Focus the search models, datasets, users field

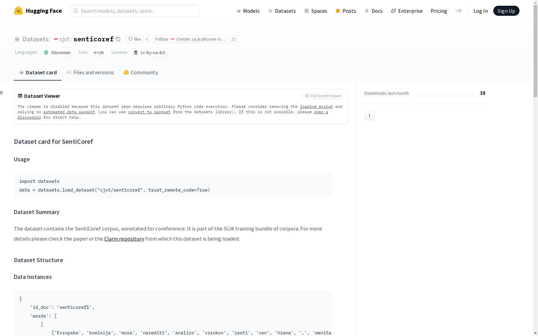[x=134, y=11]
